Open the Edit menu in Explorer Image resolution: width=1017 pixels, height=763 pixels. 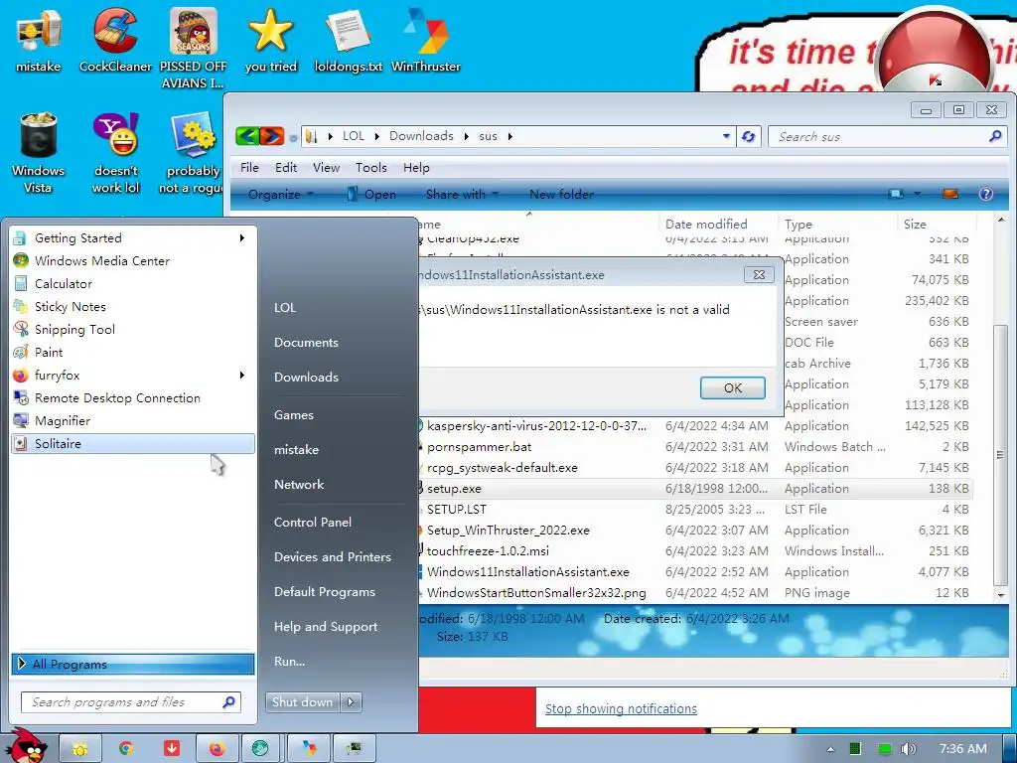(x=286, y=167)
